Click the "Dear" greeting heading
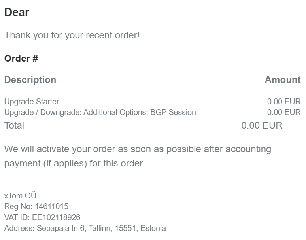This screenshot has height=240, width=306. [x=17, y=12]
